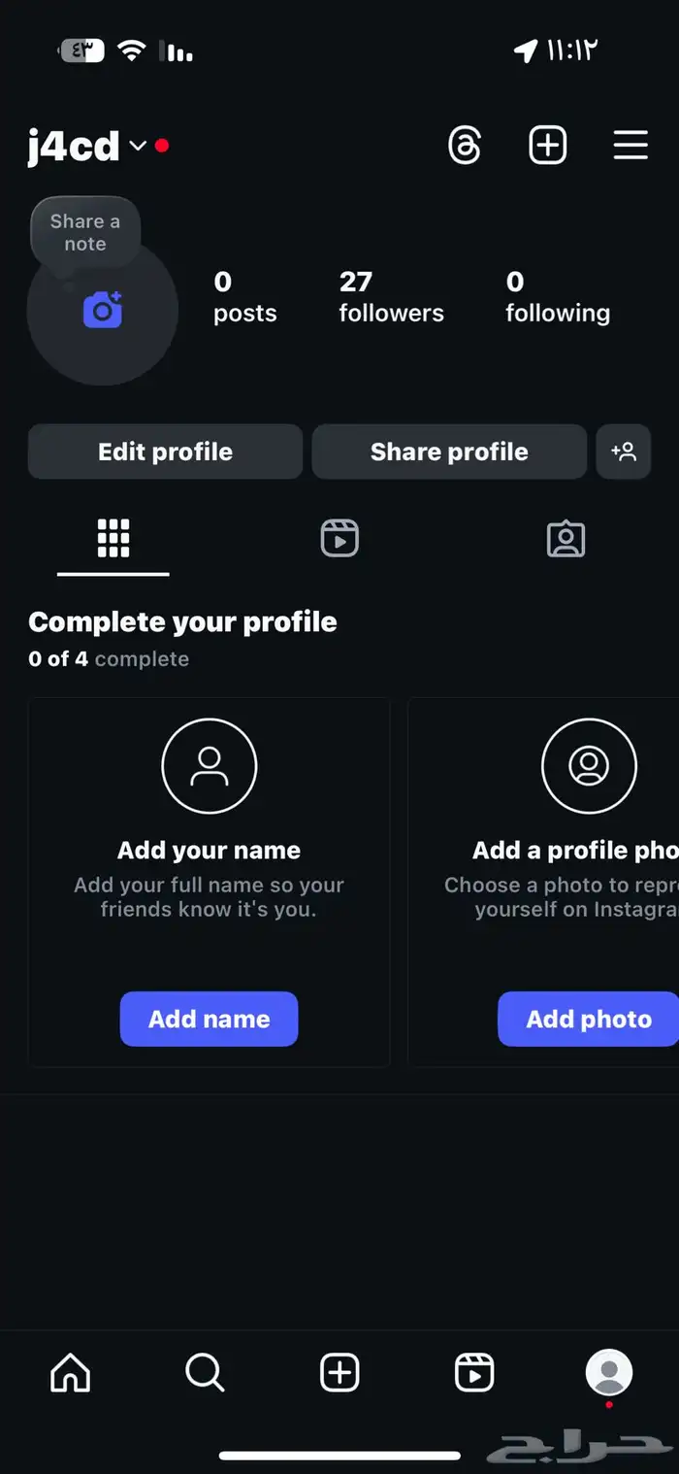This screenshot has width=679, height=1474.
Task: Open Search from bottom navigation
Action: click(x=205, y=1373)
